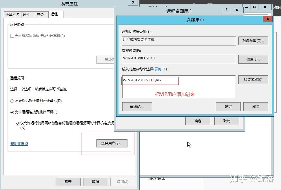Confirm 选择用户 dialog with 确定
This screenshot has height=190, width=281.
coord(228,106)
